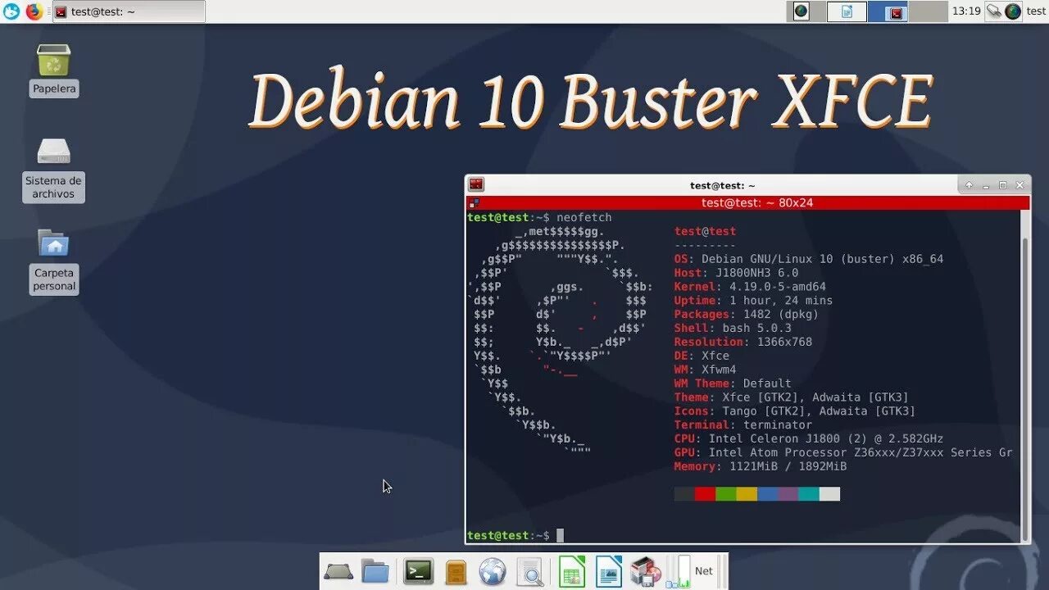Open the Xfce applications menu mouse icon
1049x590 pixels.
pos(11,11)
